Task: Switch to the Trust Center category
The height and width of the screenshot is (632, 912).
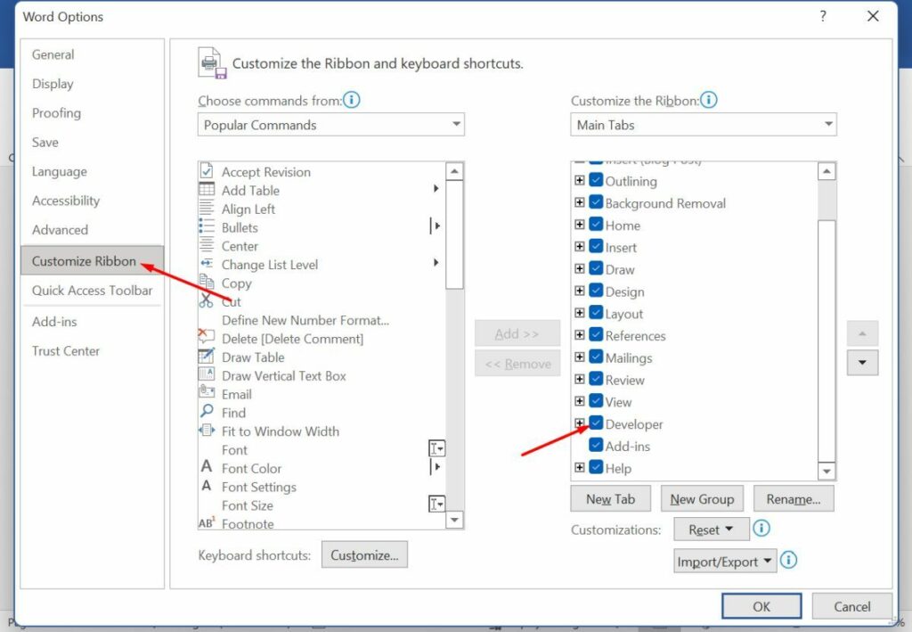Action: (x=65, y=351)
